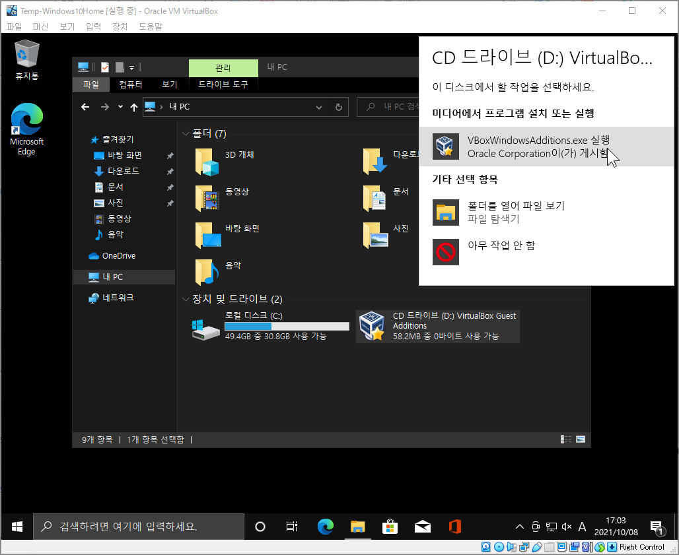Open the VirtualBox 장치 menu
The image size is (679, 555).
tap(120, 26)
